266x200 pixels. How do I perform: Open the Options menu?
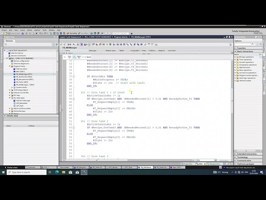point(37,30)
